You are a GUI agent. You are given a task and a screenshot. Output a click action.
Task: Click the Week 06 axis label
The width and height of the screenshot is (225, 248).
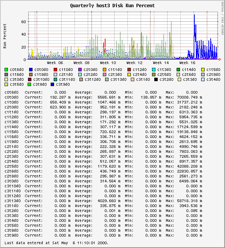point(55,63)
